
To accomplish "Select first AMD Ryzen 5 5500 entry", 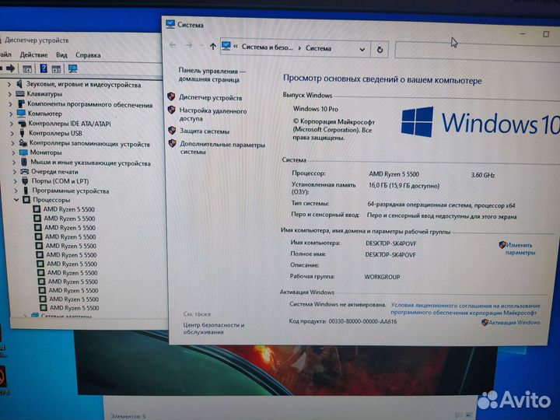I will pos(69,209).
